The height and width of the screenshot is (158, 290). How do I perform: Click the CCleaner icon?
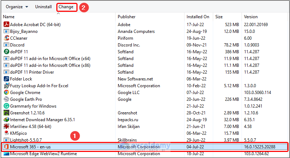point(6,38)
